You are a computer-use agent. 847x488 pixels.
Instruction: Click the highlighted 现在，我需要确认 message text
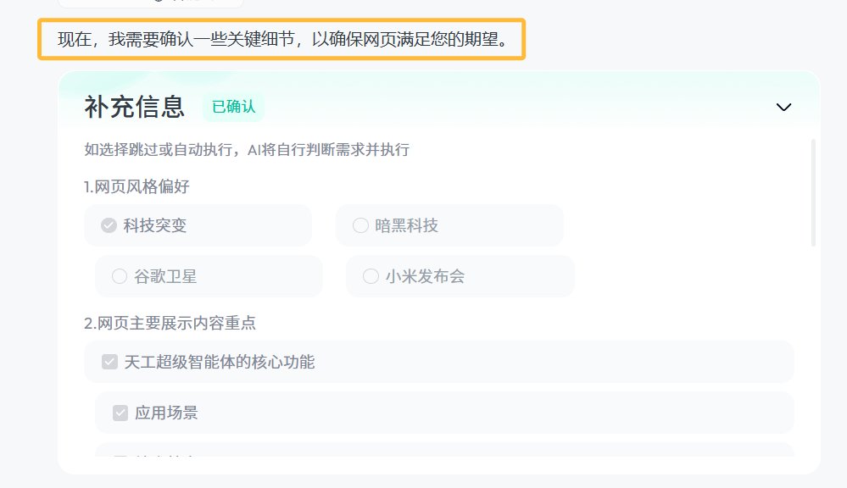point(281,40)
